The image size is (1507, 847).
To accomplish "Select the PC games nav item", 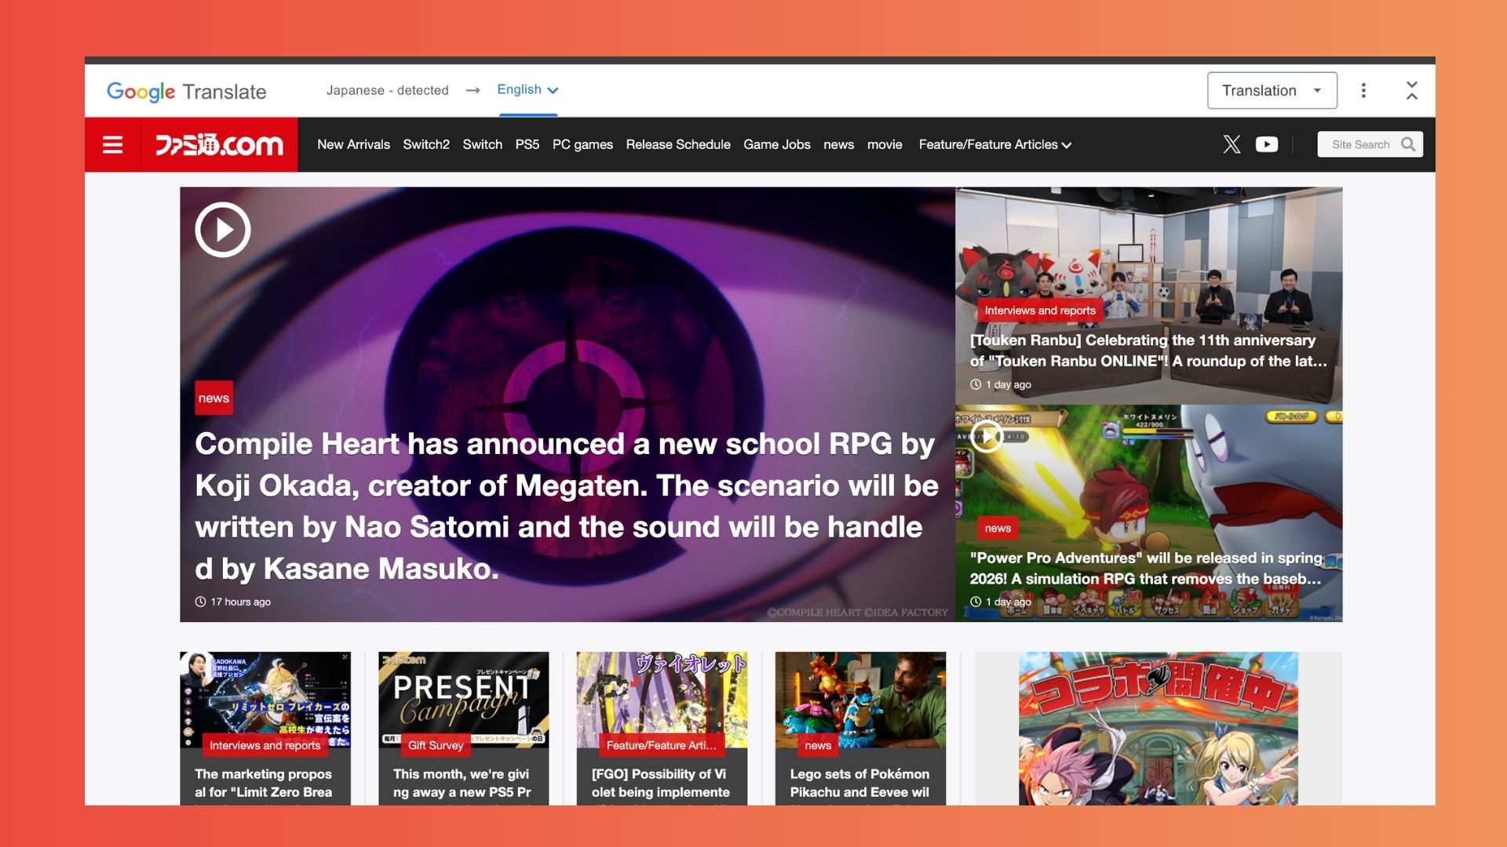I will [582, 145].
